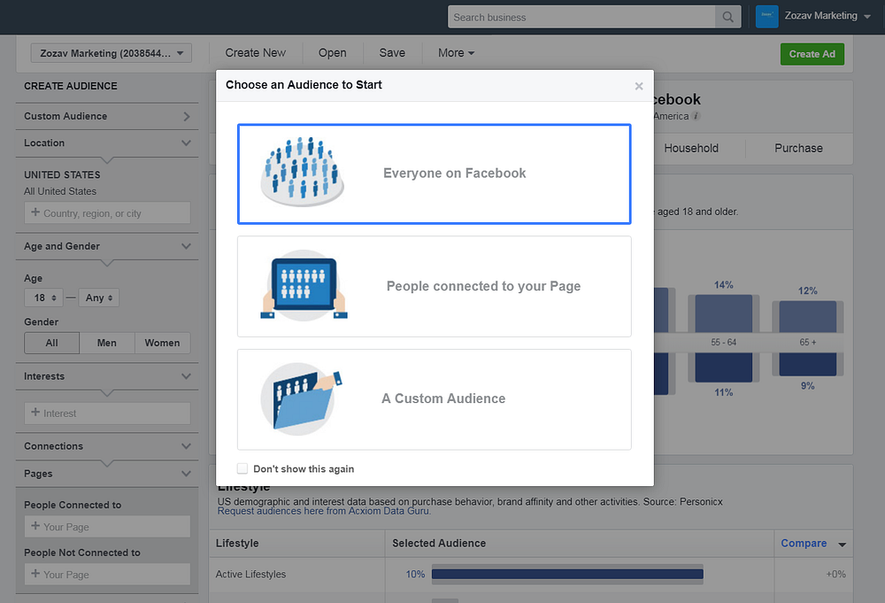Open the Zozav Marketing ad account dropdown
Image resolution: width=885 pixels, height=603 pixels.
click(112, 53)
